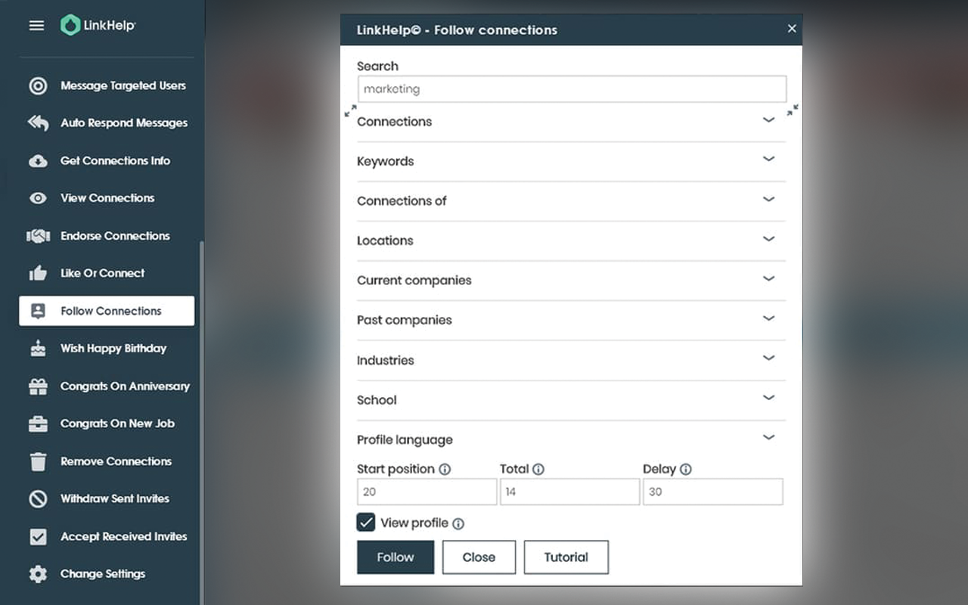
Task: Click the View Connections eye icon
Action: pyautogui.click(x=38, y=198)
